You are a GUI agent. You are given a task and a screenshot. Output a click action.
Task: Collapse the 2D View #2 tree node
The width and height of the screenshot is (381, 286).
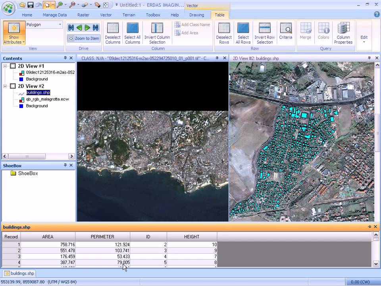click(5, 86)
